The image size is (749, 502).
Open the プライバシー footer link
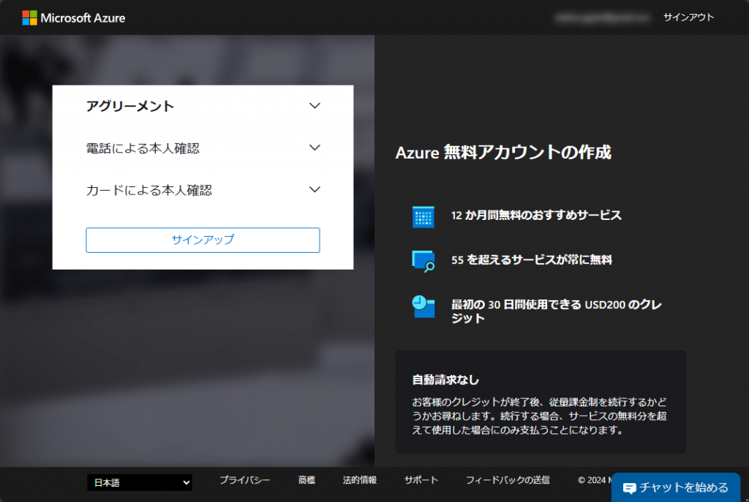(244, 479)
